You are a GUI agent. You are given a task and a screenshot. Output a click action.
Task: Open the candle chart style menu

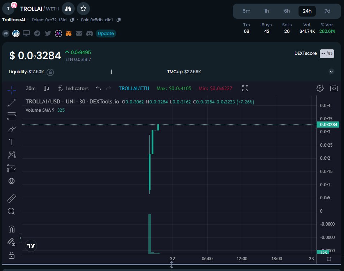46,88
